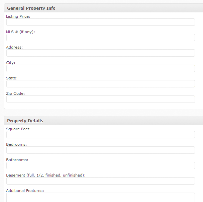The width and height of the screenshot is (203, 202).
Task: Click the Listing Price input field
Action: (x=101, y=22)
